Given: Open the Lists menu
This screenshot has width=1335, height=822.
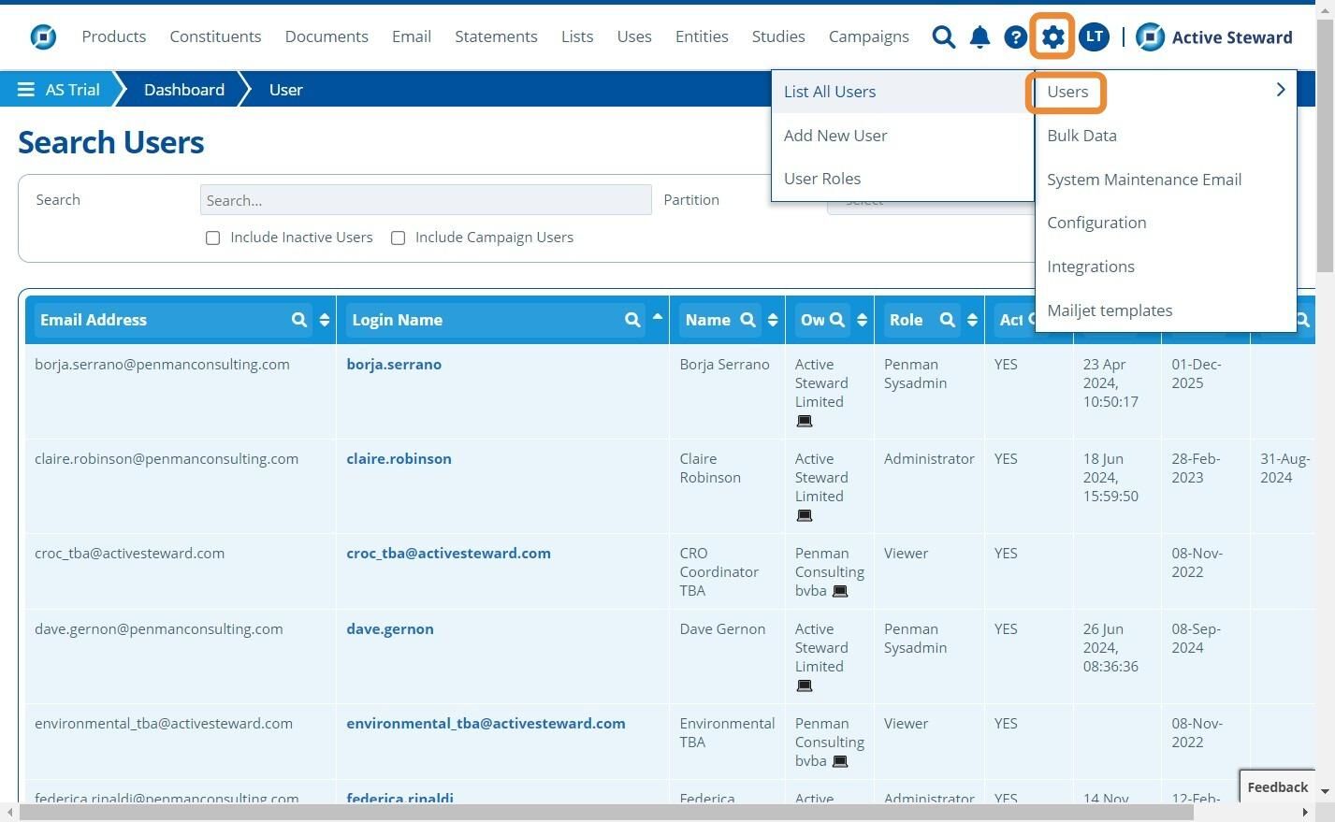Looking at the screenshot, I should (x=577, y=36).
